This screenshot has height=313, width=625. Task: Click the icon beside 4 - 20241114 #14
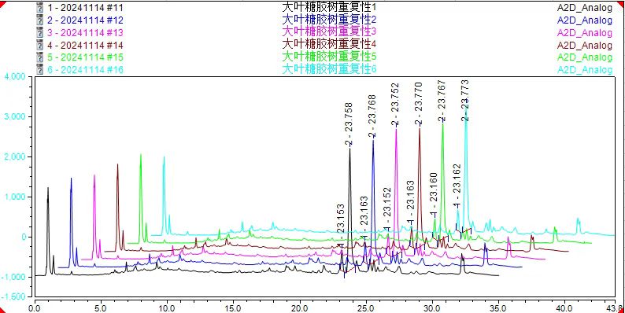click(x=39, y=45)
